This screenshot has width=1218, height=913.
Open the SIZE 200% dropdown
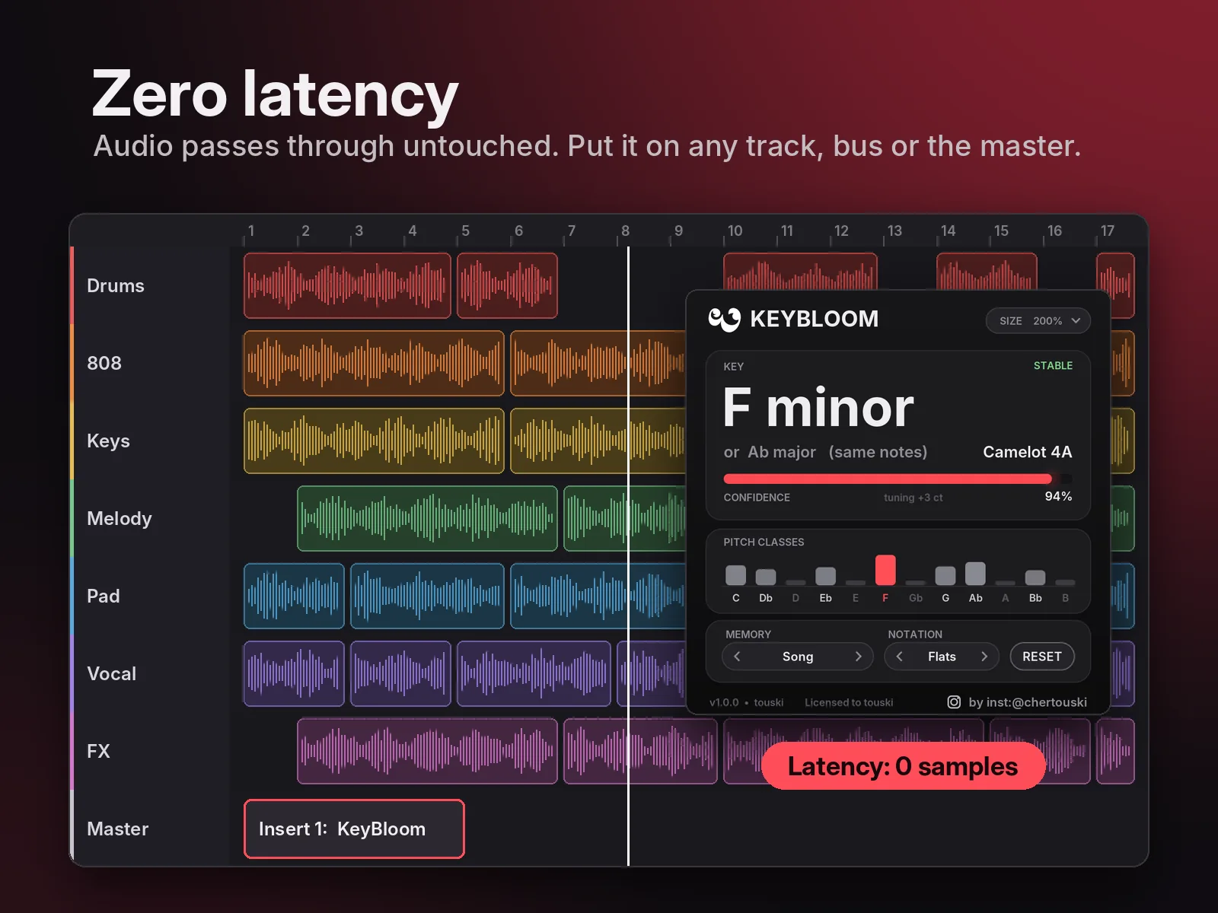1038,321
